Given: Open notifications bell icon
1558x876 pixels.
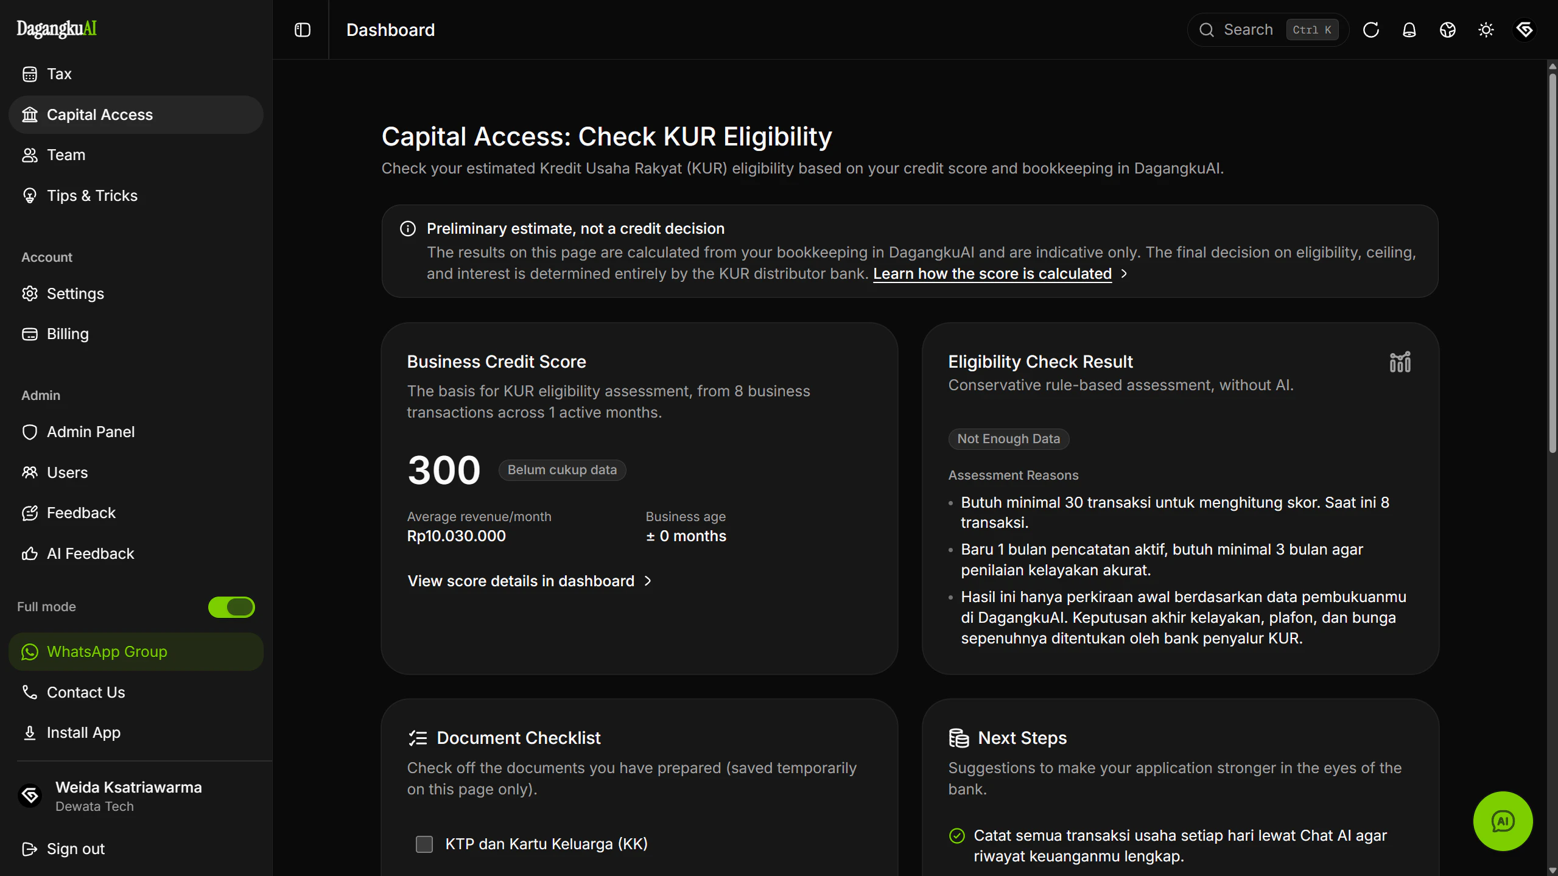Looking at the screenshot, I should [x=1409, y=30].
